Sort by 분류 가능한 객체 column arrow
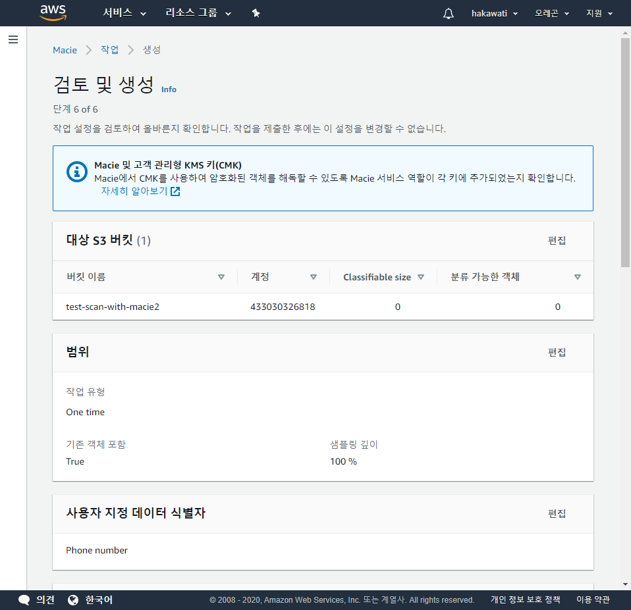 click(578, 277)
